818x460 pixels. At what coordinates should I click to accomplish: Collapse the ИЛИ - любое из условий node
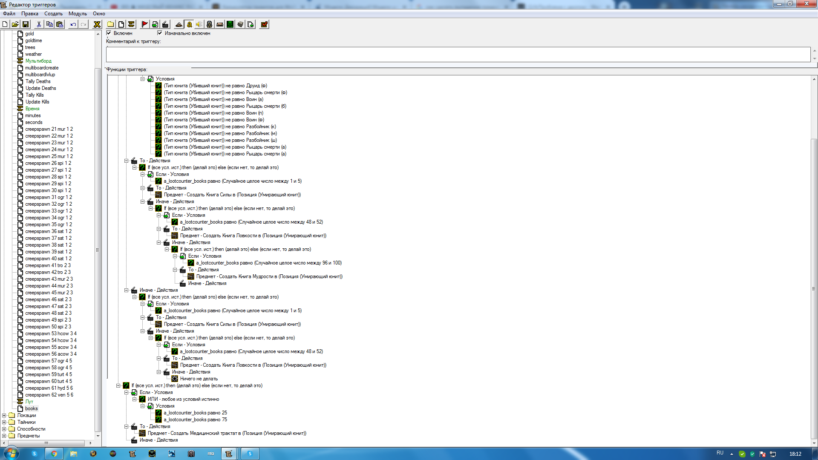click(x=135, y=399)
